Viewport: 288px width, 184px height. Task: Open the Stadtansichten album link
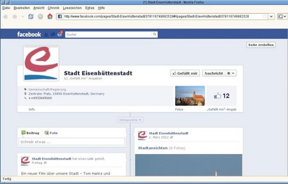pyautogui.click(x=153, y=148)
